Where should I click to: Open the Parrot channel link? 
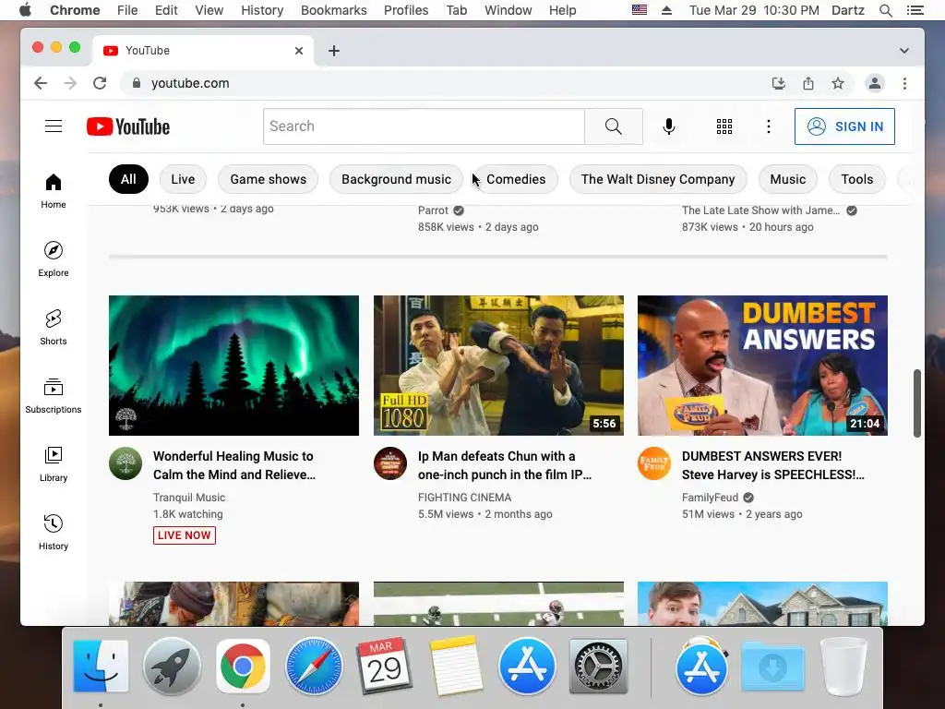coord(434,210)
